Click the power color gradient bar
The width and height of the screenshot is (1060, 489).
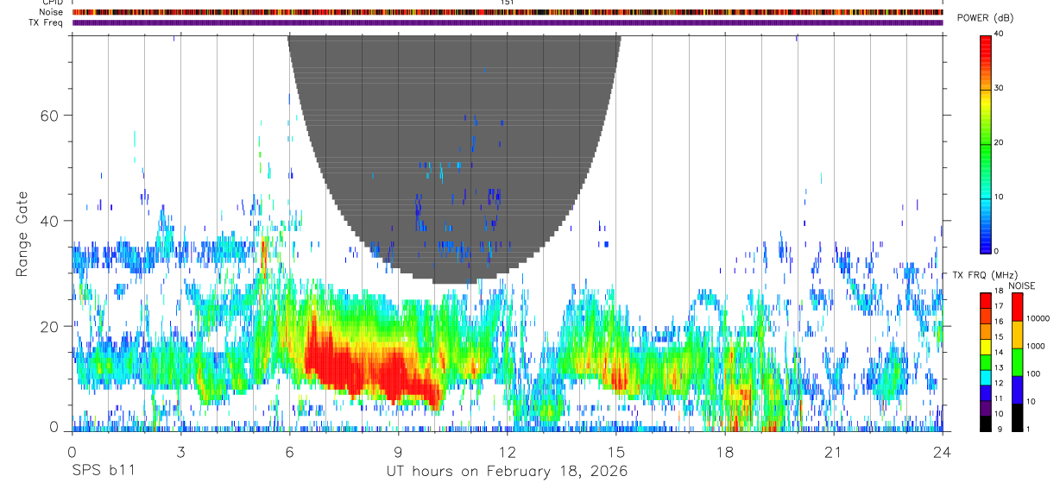coord(986,143)
